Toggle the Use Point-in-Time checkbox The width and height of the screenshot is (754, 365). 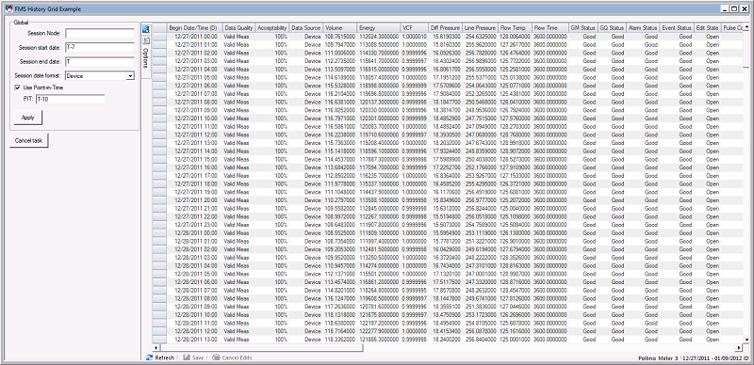[x=18, y=87]
